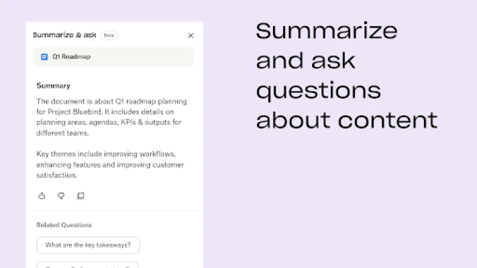The image size is (477, 268).
Task: Click the blue document icon beside Q1 Roadmap
Action: (x=44, y=57)
